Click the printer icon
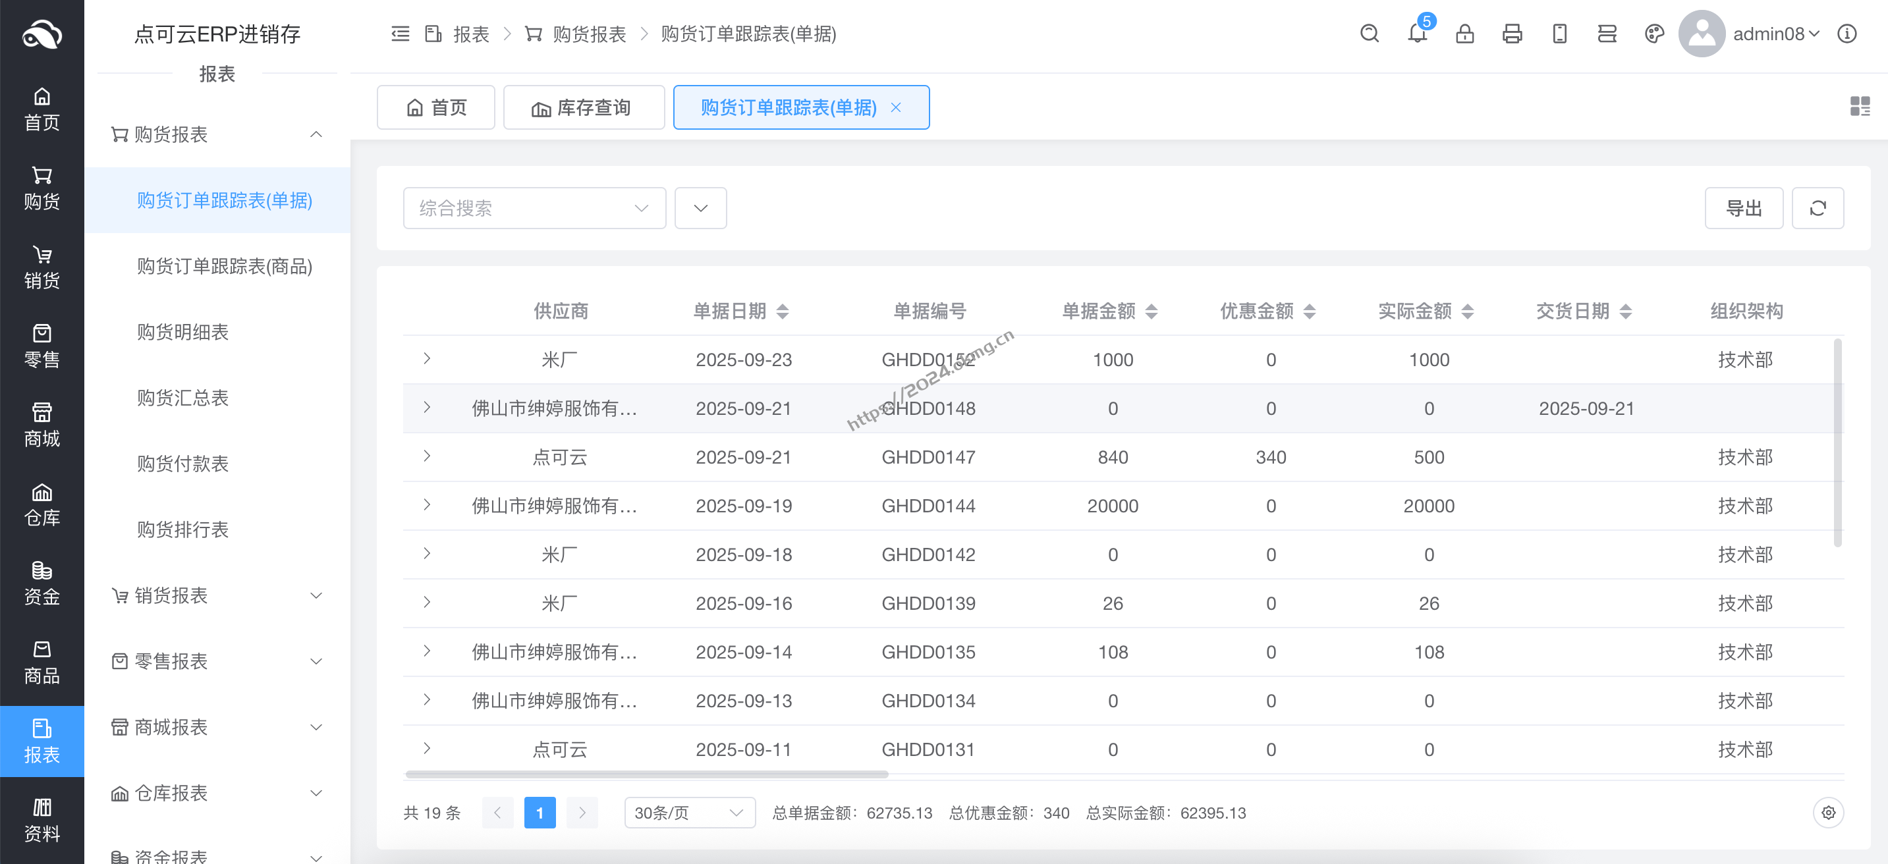This screenshot has height=864, width=1888. (x=1512, y=34)
